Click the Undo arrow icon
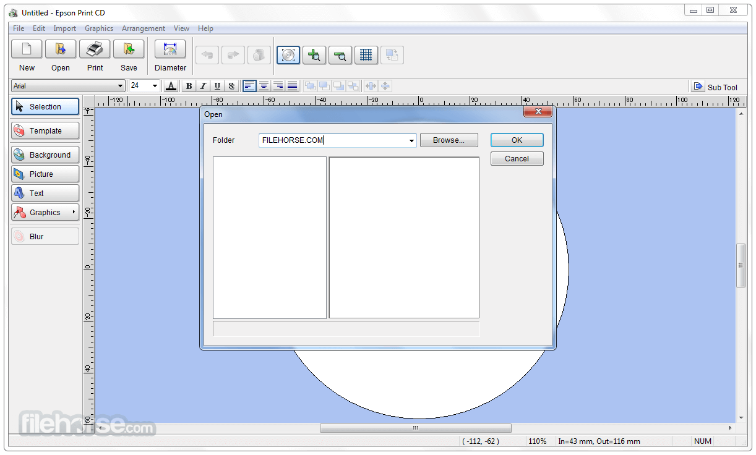Screen dimensions: 756x455 click(207, 55)
